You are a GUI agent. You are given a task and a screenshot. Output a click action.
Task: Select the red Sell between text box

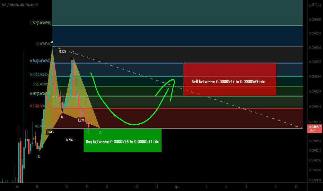229,79
